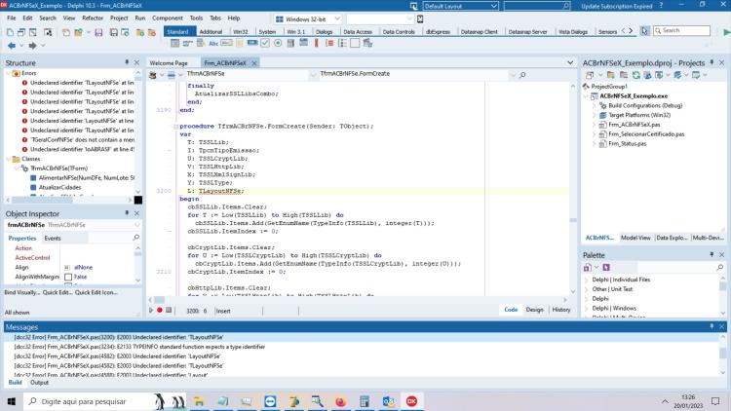Close the Frm_ACBrNFSeX editor tab

click(254, 63)
